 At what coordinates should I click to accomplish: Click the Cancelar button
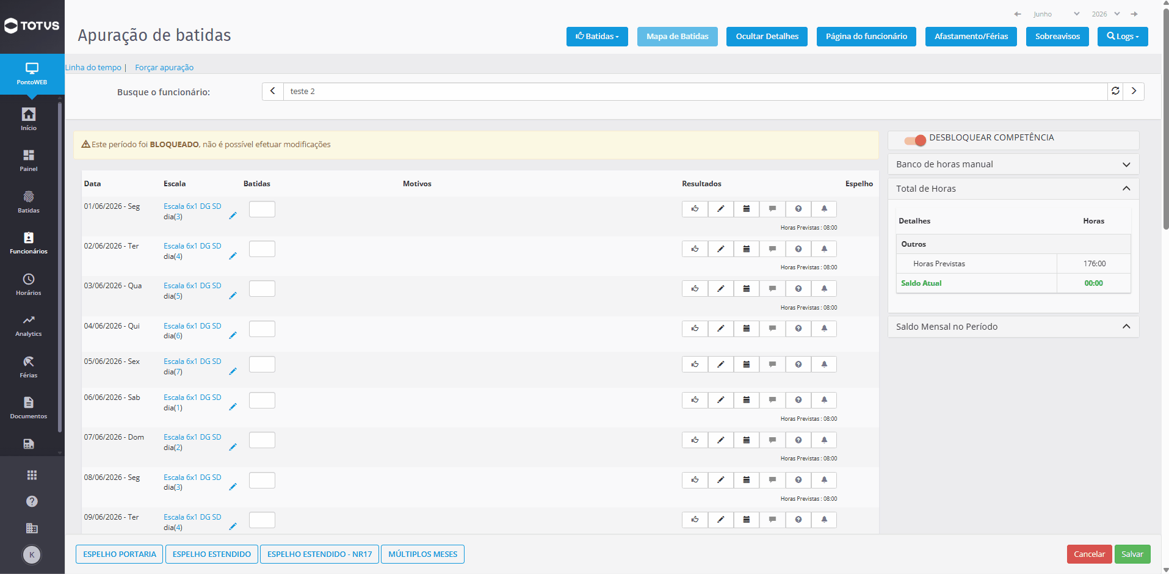(x=1089, y=554)
